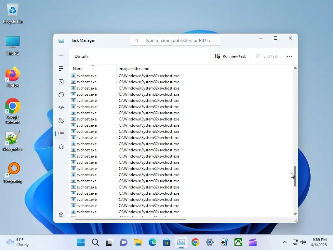Open Microsoft Store from the taskbar
333x250 pixels.
click(167, 242)
